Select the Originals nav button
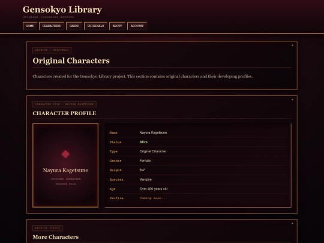This screenshot has width=324, height=243. click(95, 26)
